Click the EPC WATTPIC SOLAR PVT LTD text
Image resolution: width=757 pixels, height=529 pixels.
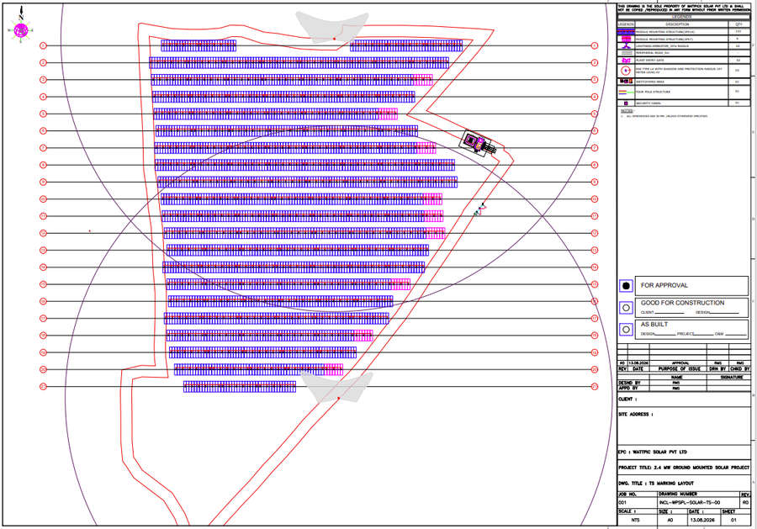click(x=652, y=452)
